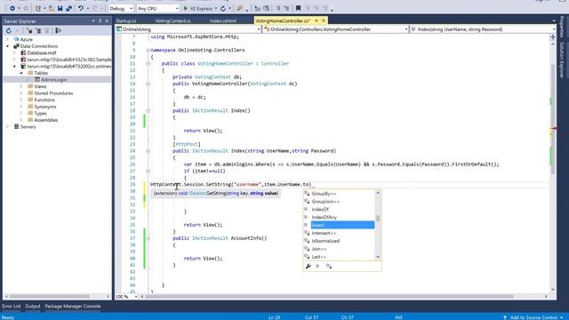
Task: Choose GroupBy<> from IntelliSense list
Action: 324,194
